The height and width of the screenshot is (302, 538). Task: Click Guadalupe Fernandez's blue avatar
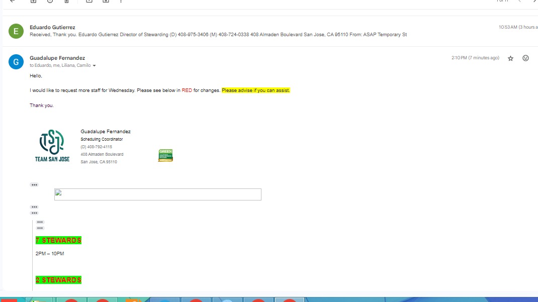16,62
